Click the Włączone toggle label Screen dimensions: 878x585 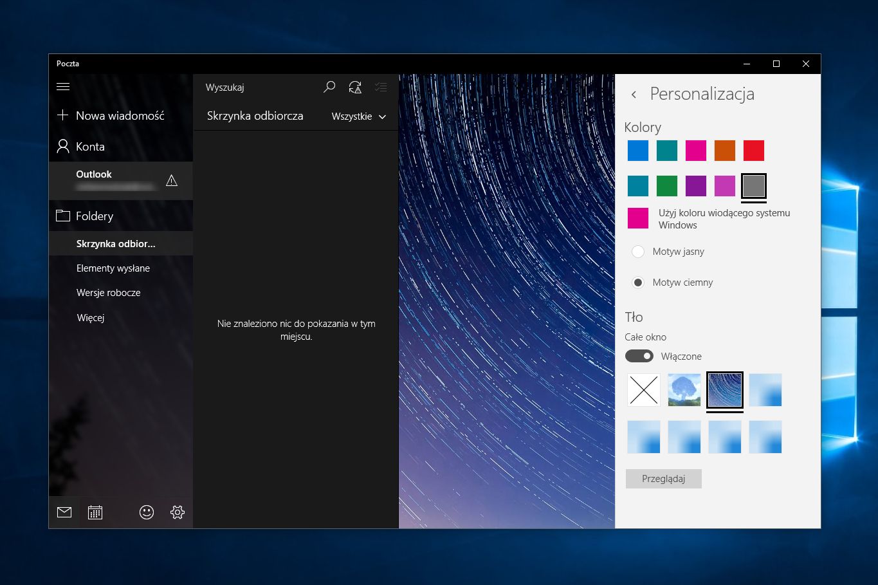point(681,357)
